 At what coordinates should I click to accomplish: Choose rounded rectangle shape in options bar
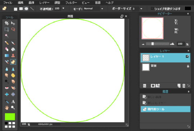[21, 9]
